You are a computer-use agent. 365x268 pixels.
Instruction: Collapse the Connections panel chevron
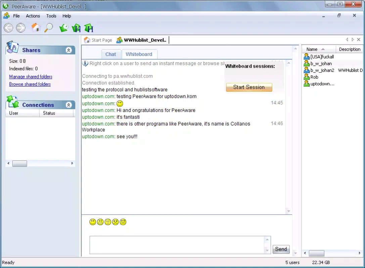[69, 105]
